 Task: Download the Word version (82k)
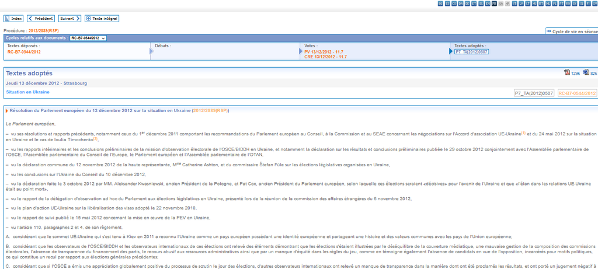[590, 73]
